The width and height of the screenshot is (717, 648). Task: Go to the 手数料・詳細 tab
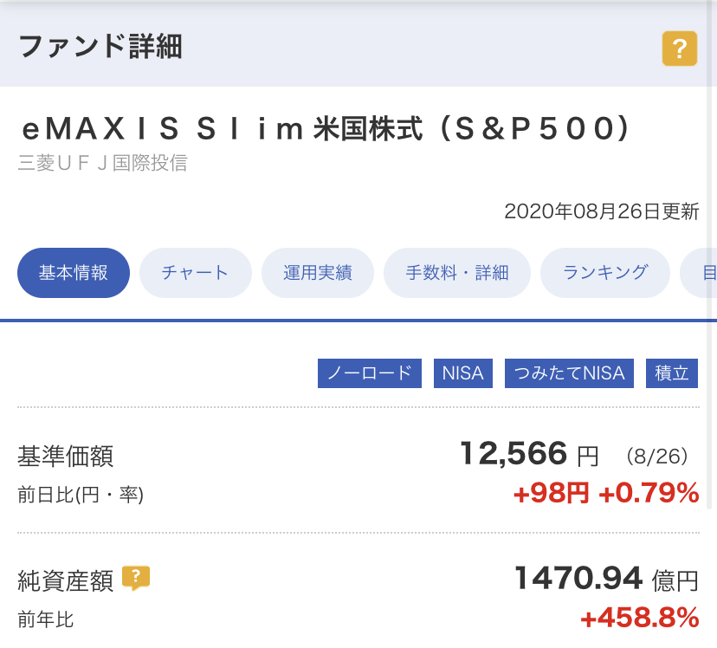[457, 273]
